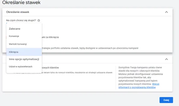Collapse the Określanie stawek card with its chevron
179x106 pixels.
[167, 12]
